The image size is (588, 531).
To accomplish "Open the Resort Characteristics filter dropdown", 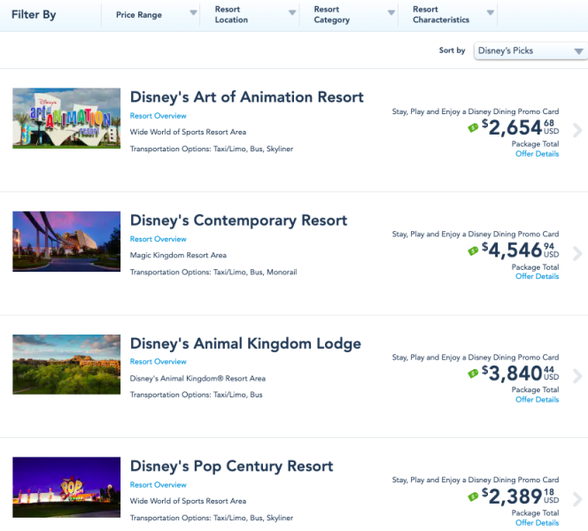I will click(x=453, y=15).
